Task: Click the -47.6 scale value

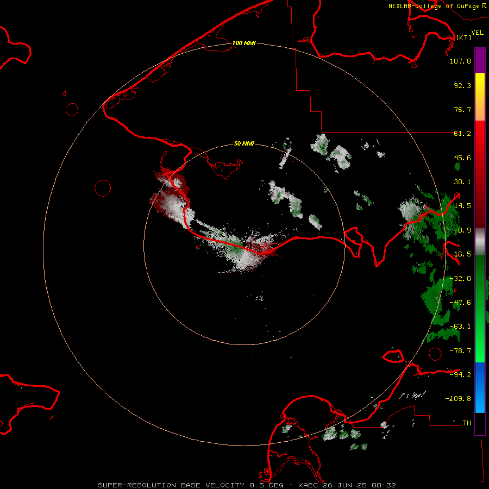Action: (460, 303)
